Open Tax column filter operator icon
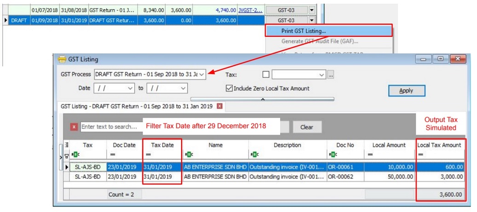The image size is (477, 212). [x=75, y=155]
